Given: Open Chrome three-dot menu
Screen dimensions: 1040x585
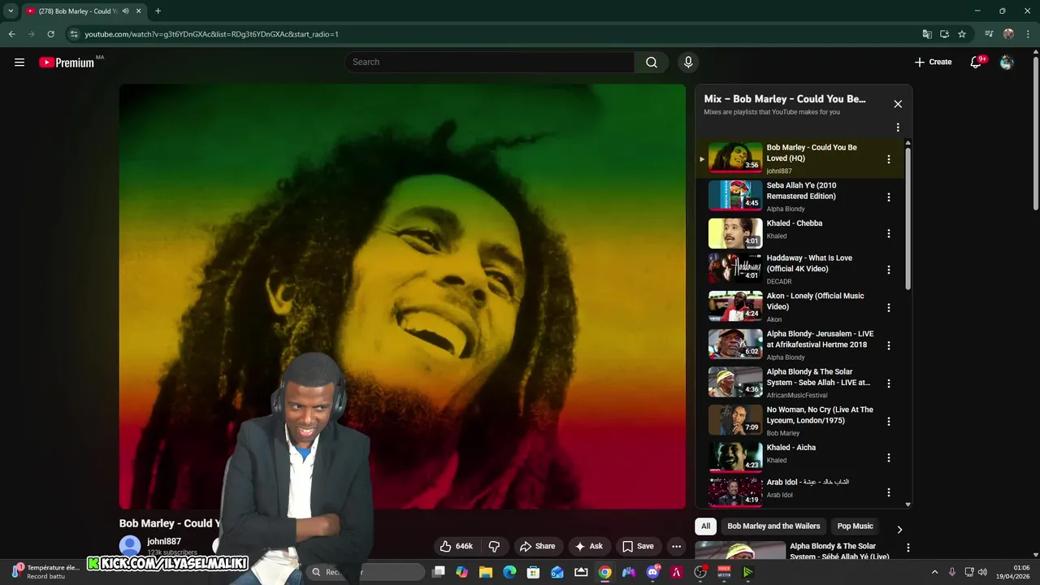Looking at the screenshot, I should coord(1027,34).
